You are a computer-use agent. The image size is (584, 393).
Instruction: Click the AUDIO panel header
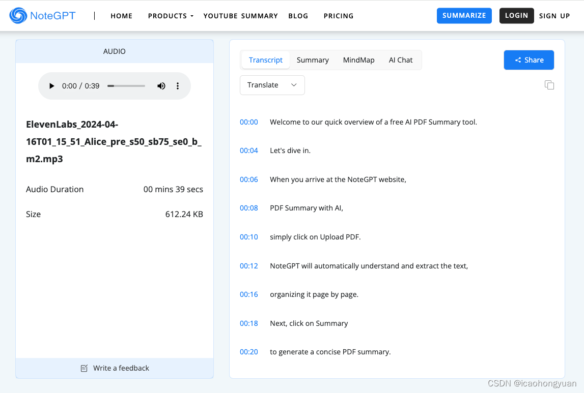(x=115, y=51)
